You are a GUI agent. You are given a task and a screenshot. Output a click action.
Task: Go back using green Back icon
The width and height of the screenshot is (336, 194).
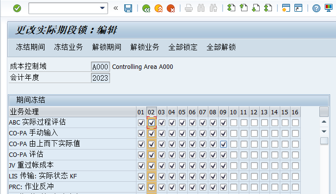click(x=146, y=8)
